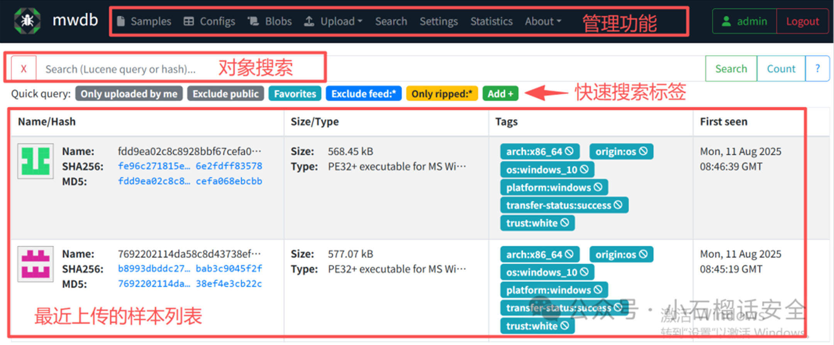Click 'Add +' to add quick query
Image resolution: width=834 pixels, height=345 pixels.
500,94
